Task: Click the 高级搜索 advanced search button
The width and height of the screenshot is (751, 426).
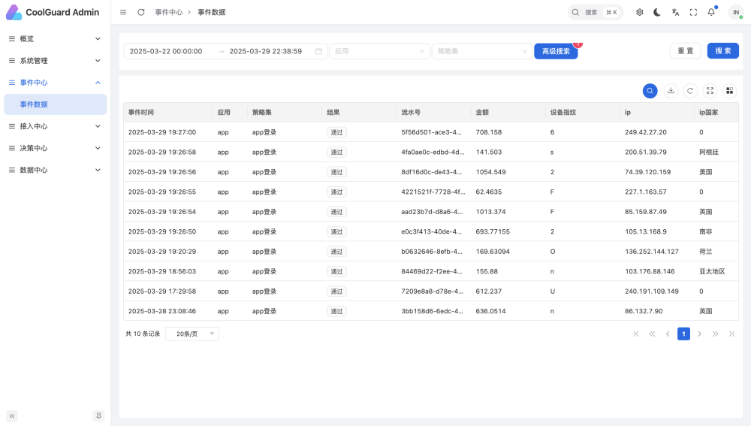Action: (x=556, y=51)
